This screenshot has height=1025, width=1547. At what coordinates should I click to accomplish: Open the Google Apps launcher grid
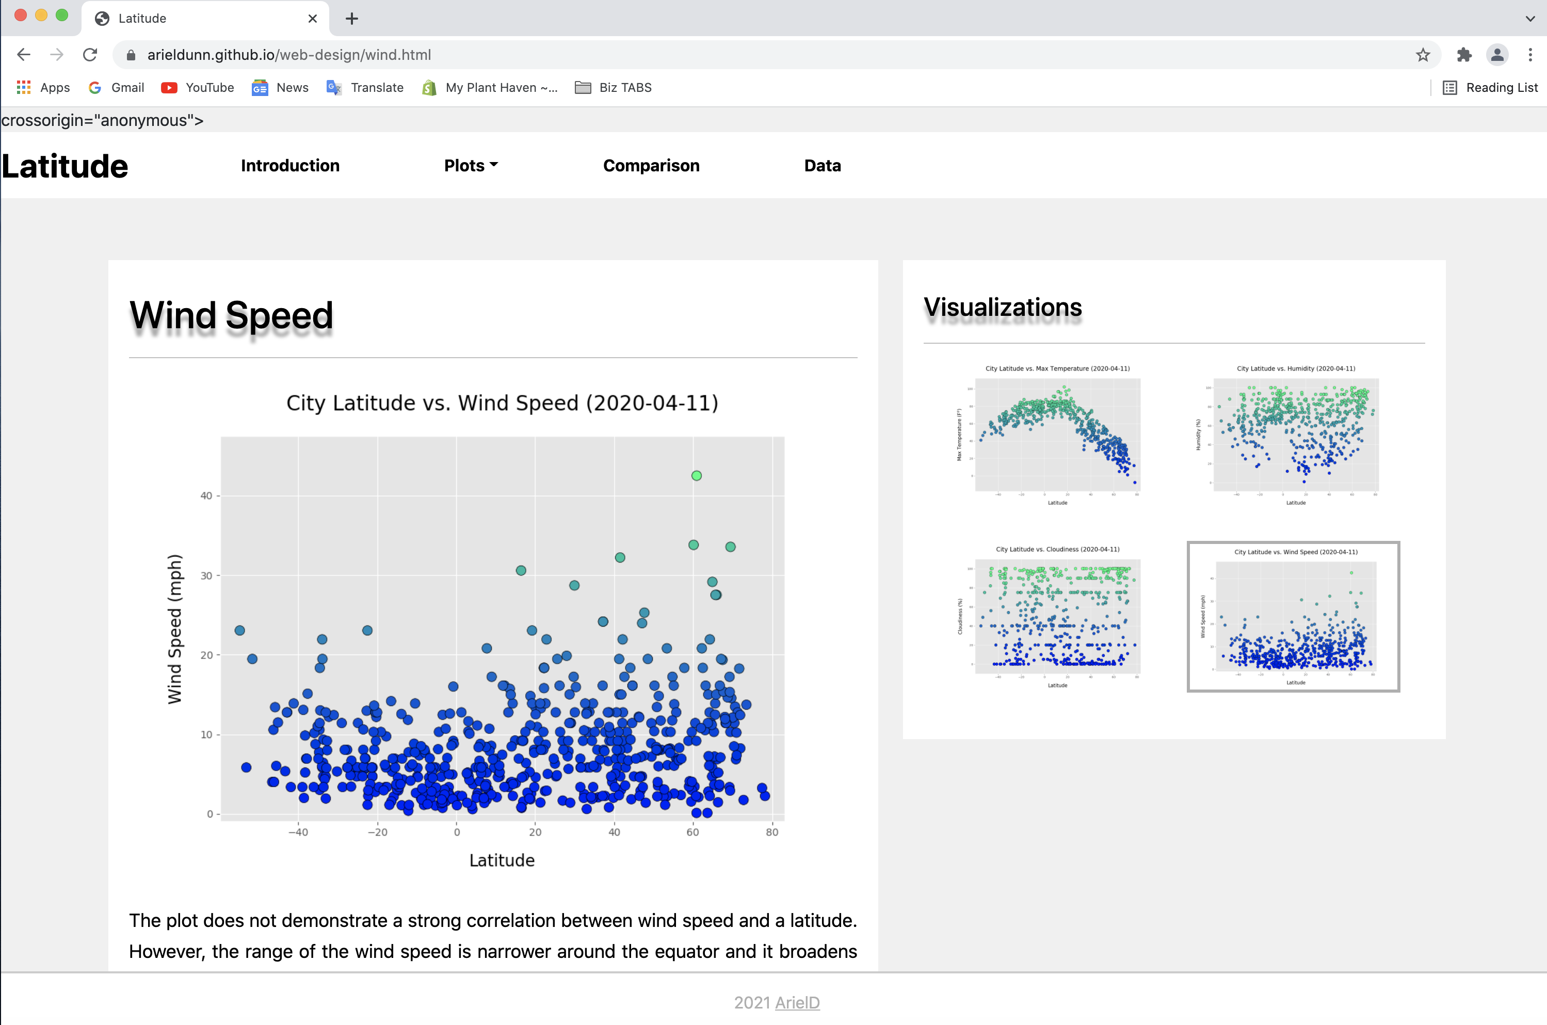point(24,87)
